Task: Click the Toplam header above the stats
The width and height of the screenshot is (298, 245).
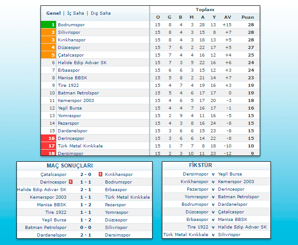Action: point(205,10)
